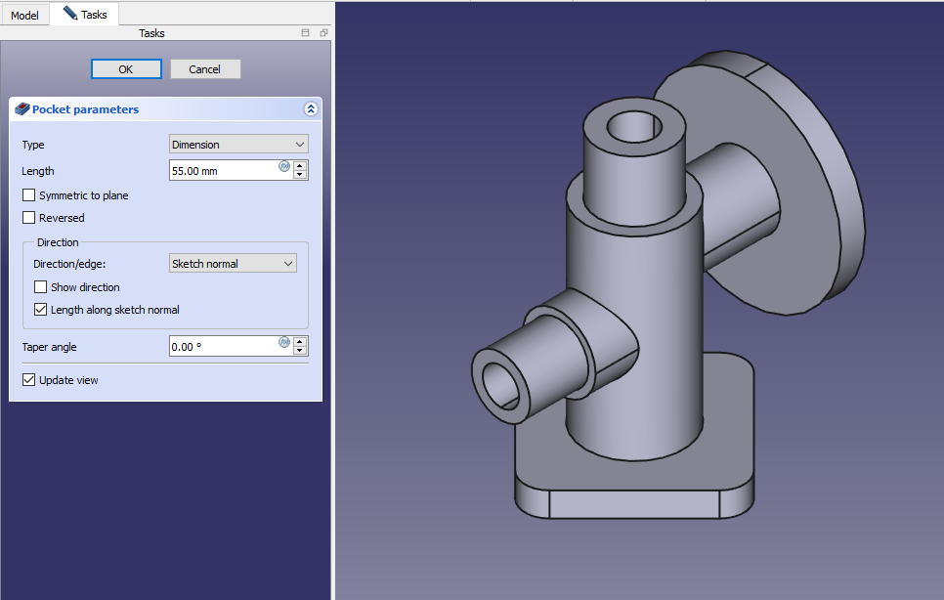This screenshot has width=944, height=600.
Task: Turn on Show direction
Action: pyautogui.click(x=41, y=287)
